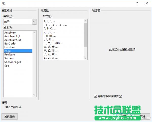Select ListNum field name
This screenshot has width=152, height=122.
pyautogui.click(x=10, y=47)
